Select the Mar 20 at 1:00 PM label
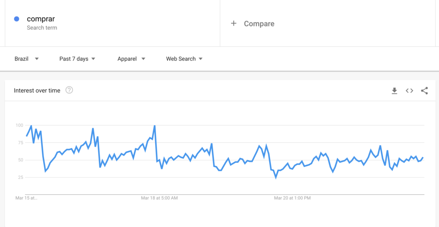 292,198
